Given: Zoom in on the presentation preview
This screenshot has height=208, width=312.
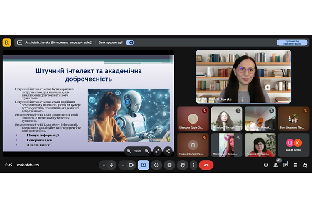Looking at the screenshot, I should click(x=147, y=151).
